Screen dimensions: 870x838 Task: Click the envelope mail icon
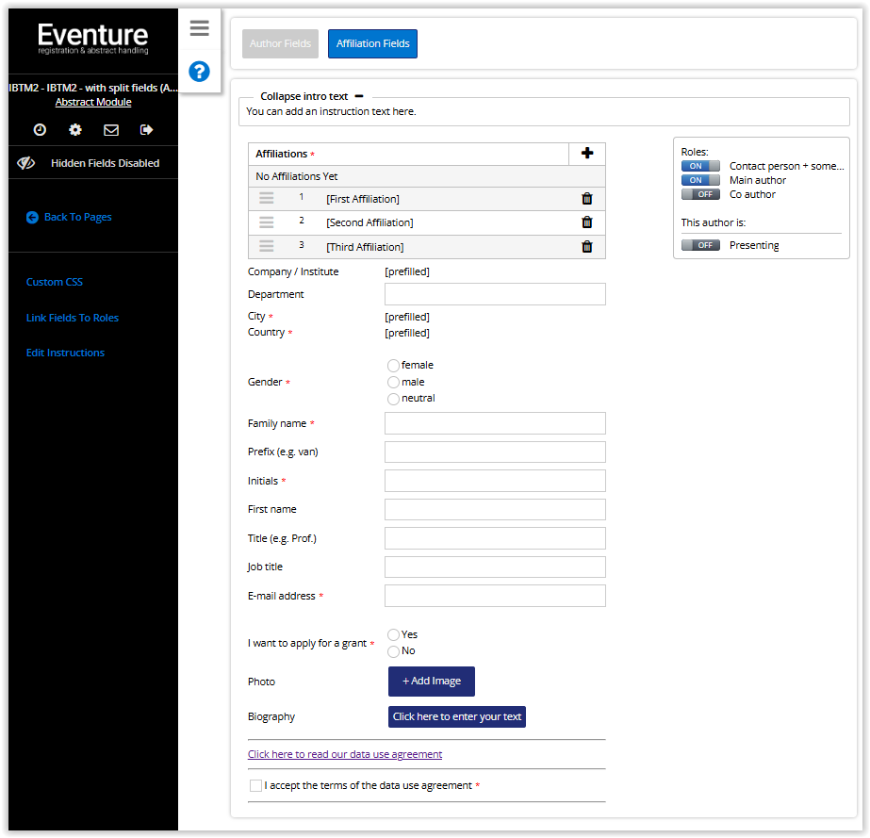click(x=111, y=130)
